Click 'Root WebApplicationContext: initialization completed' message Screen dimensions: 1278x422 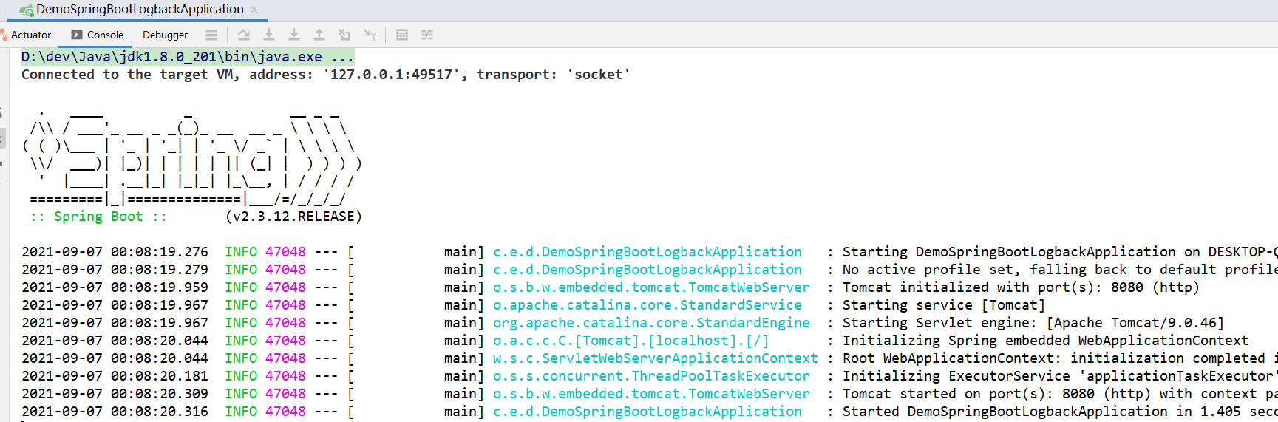[x=1060, y=358]
